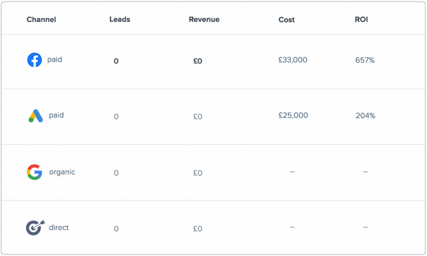This screenshot has width=427, height=256.
Task: Select the Google Ads paid channel label
Action: tap(56, 115)
